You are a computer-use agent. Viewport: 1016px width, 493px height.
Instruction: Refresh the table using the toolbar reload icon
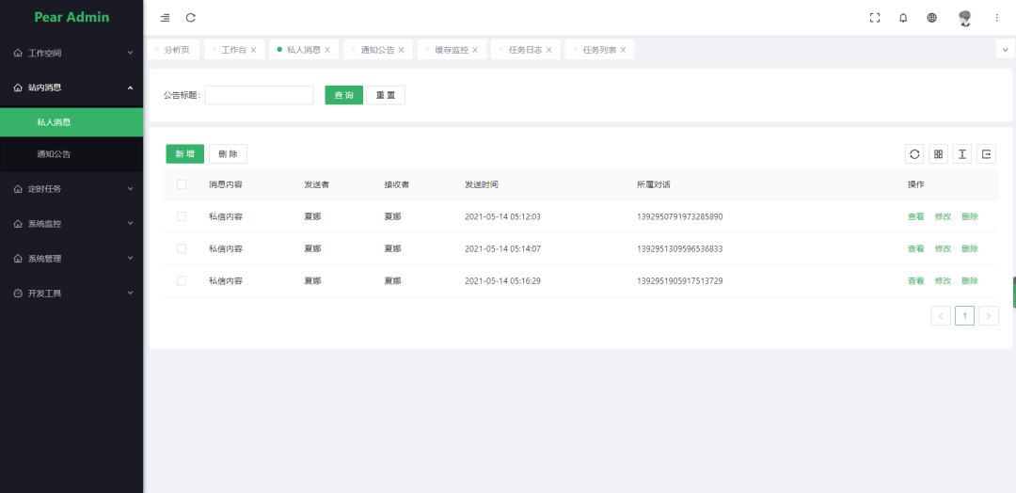tap(914, 154)
